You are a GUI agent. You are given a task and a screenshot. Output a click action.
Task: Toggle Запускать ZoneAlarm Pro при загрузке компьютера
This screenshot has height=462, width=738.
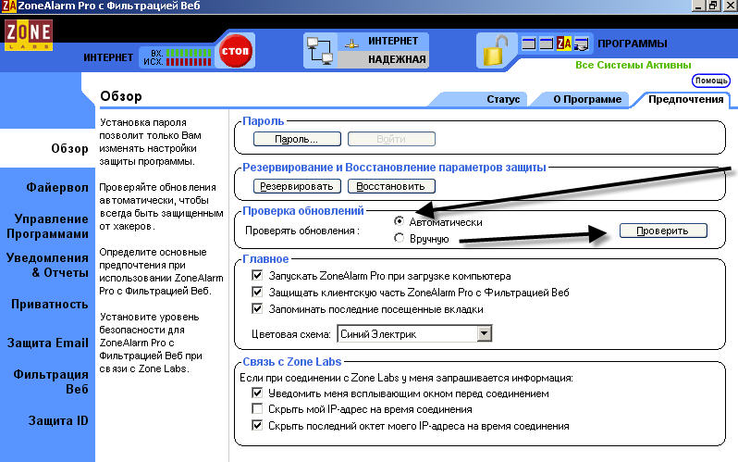coord(257,275)
